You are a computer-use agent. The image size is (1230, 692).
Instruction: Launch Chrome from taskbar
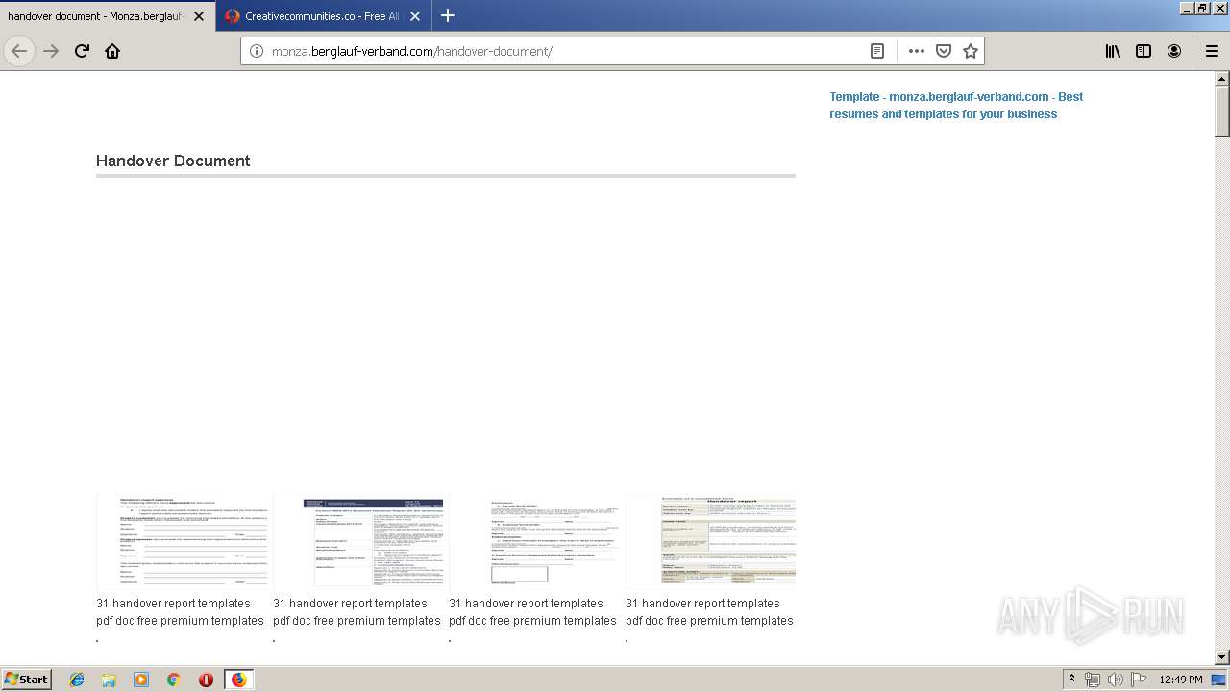click(x=174, y=680)
